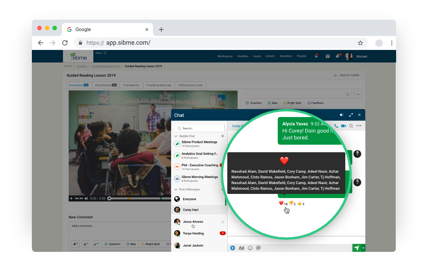Start a video call from the chat
This screenshot has height=267, width=428.
click(x=343, y=126)
